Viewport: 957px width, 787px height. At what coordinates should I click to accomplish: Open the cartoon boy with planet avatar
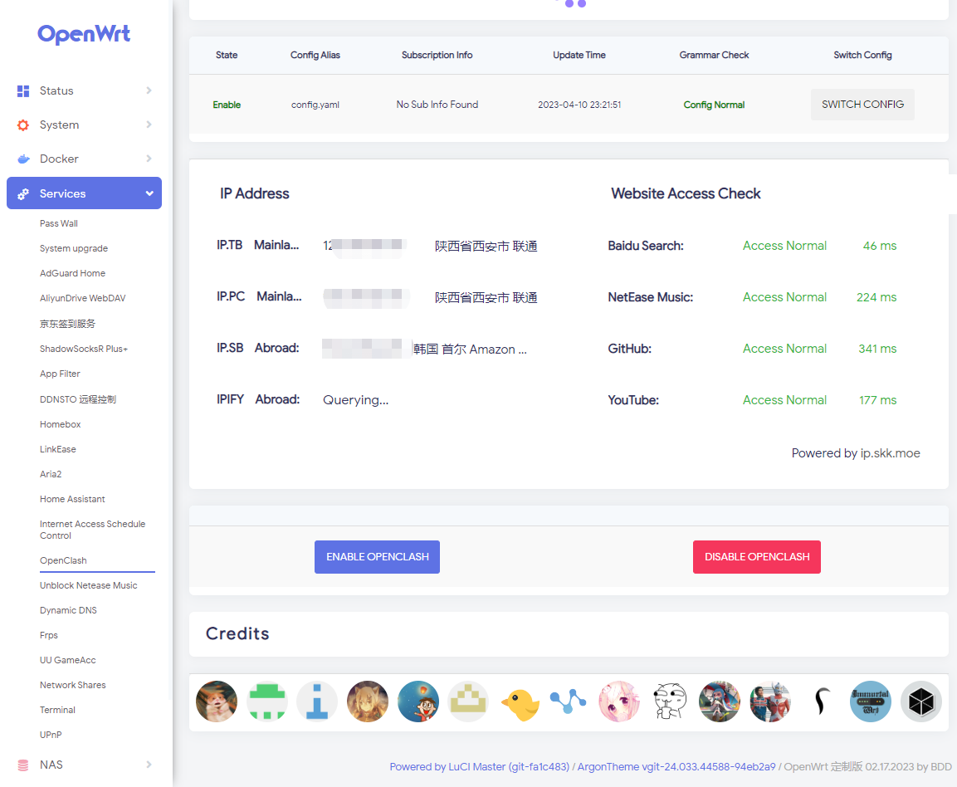[x=418, y=701]
